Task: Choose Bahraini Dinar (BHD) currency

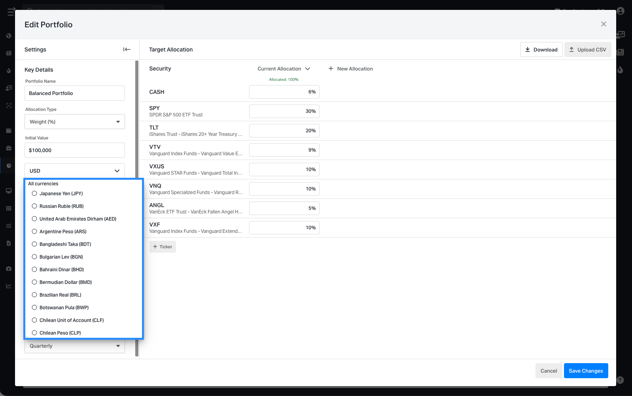Action: 34,270
